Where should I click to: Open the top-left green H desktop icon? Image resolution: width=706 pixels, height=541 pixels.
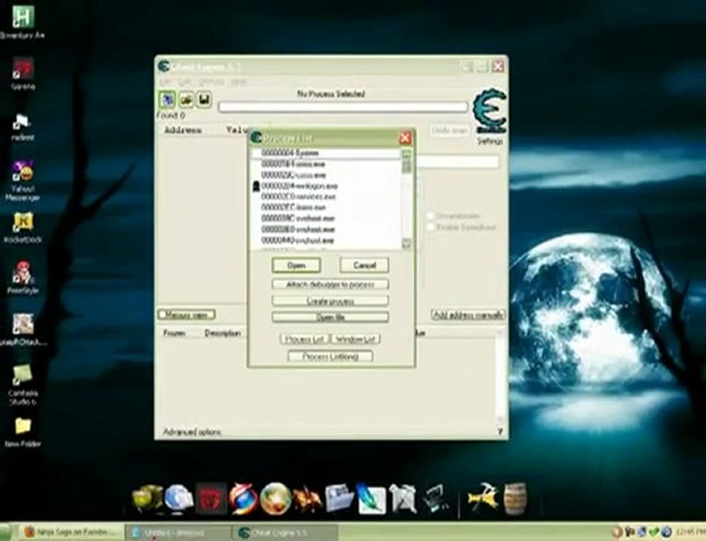pos(23,21)
